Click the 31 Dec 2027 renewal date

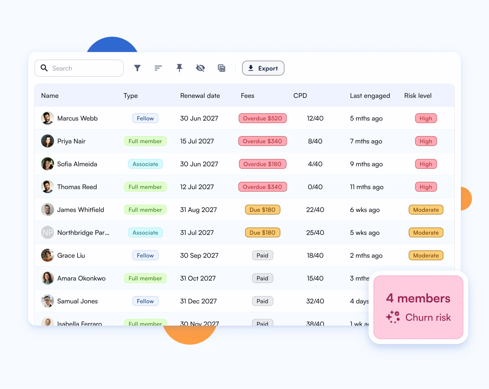pyautogui.click(x=198, y=301)
